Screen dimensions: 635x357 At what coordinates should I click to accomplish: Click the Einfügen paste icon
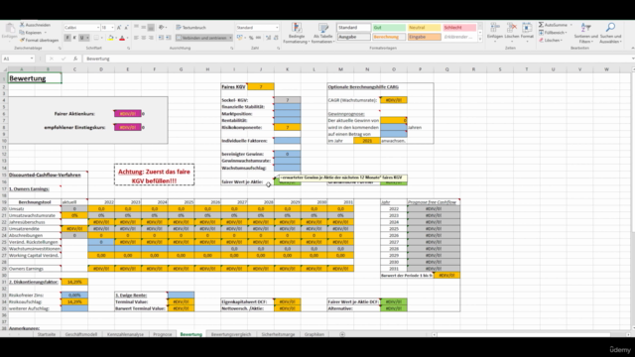[9, 29]
